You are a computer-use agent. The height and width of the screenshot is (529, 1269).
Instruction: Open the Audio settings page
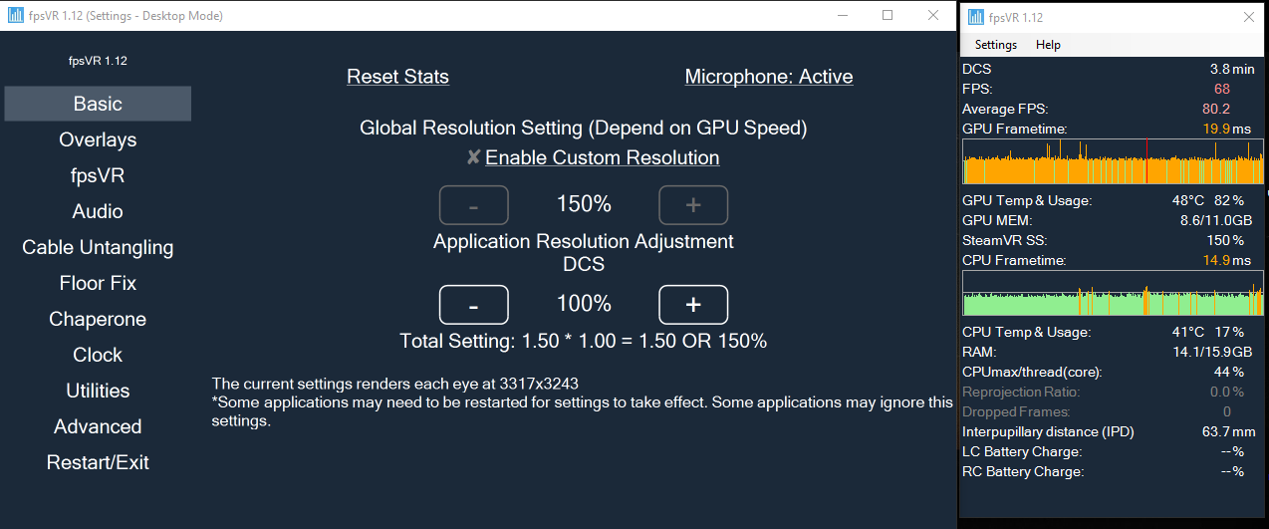98,211
